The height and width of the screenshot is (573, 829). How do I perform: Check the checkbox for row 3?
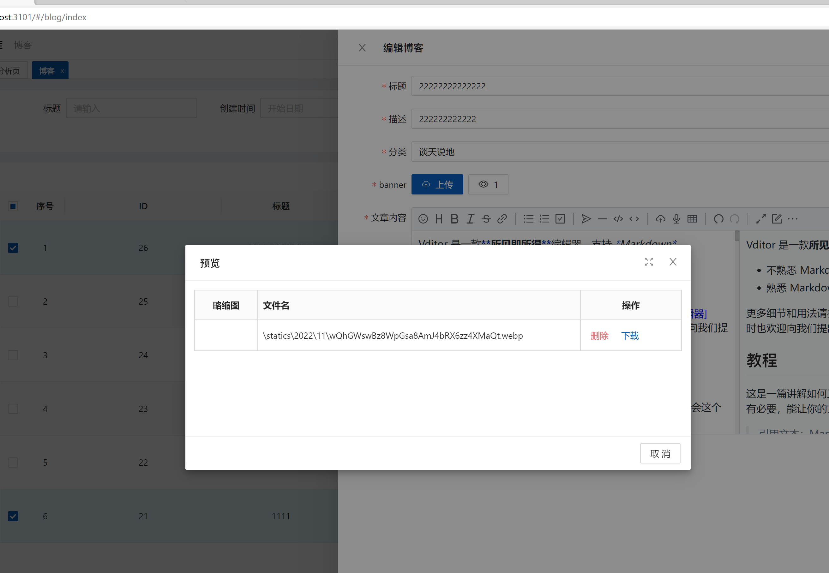13,355
